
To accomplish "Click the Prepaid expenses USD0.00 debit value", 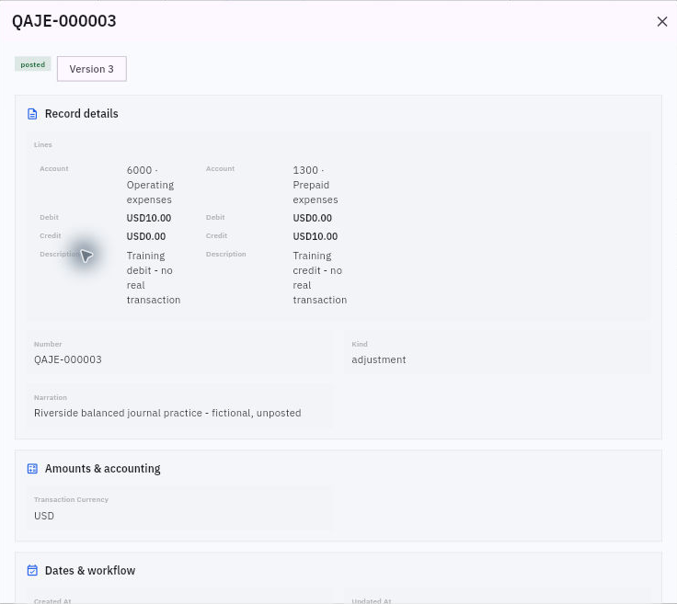I will [312, 218].
